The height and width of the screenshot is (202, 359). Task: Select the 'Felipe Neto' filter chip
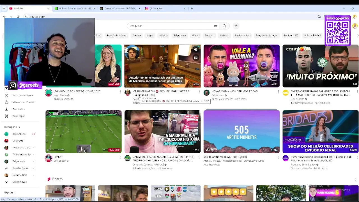coord(180,36)
